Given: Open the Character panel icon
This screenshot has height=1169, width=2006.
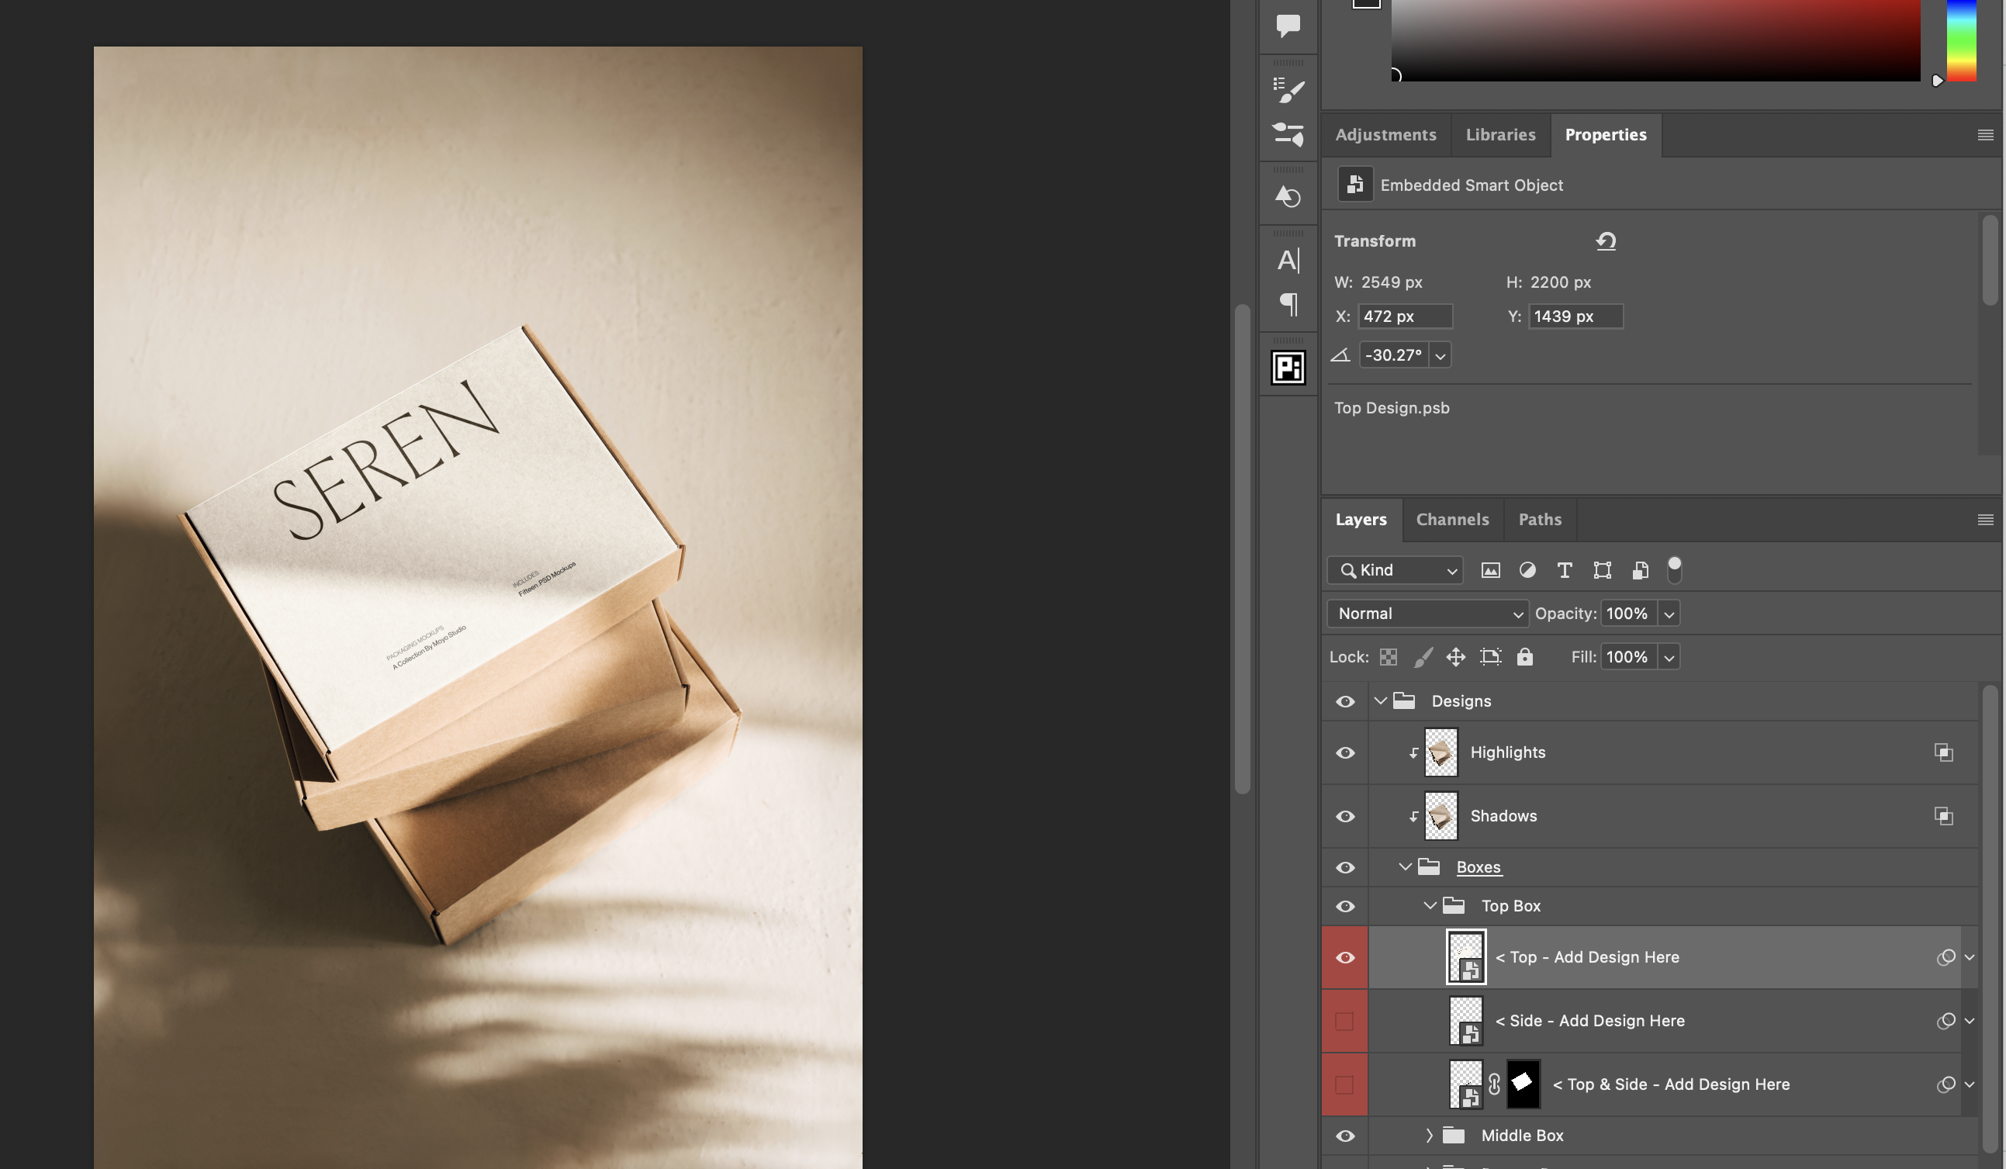Looking at the screenshot, I should click(1288, 260).
